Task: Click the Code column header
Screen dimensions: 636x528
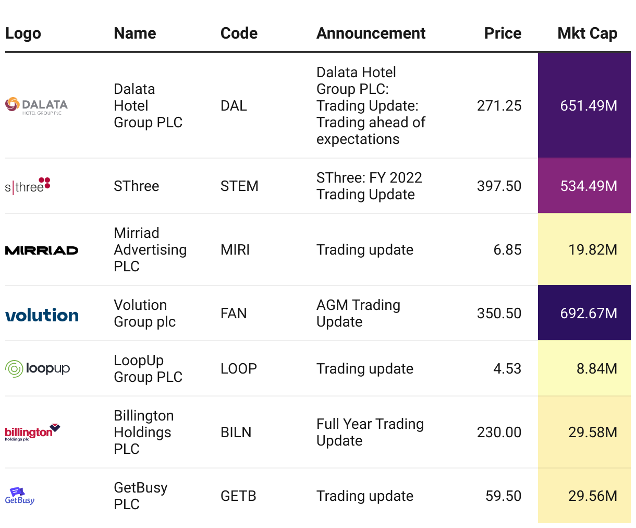Action: 239,33
